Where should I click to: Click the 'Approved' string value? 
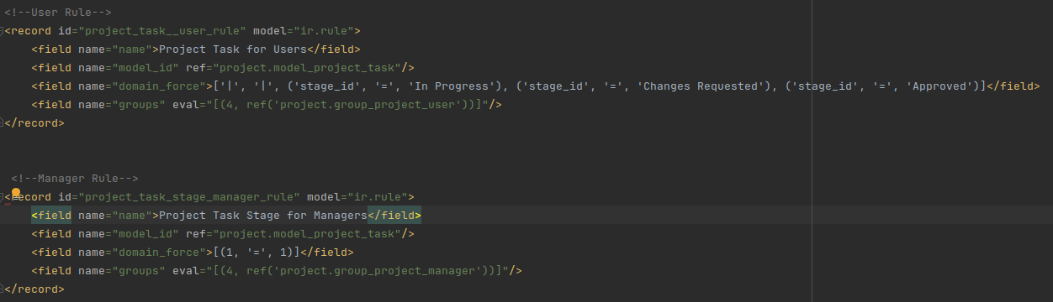[940, 86]
